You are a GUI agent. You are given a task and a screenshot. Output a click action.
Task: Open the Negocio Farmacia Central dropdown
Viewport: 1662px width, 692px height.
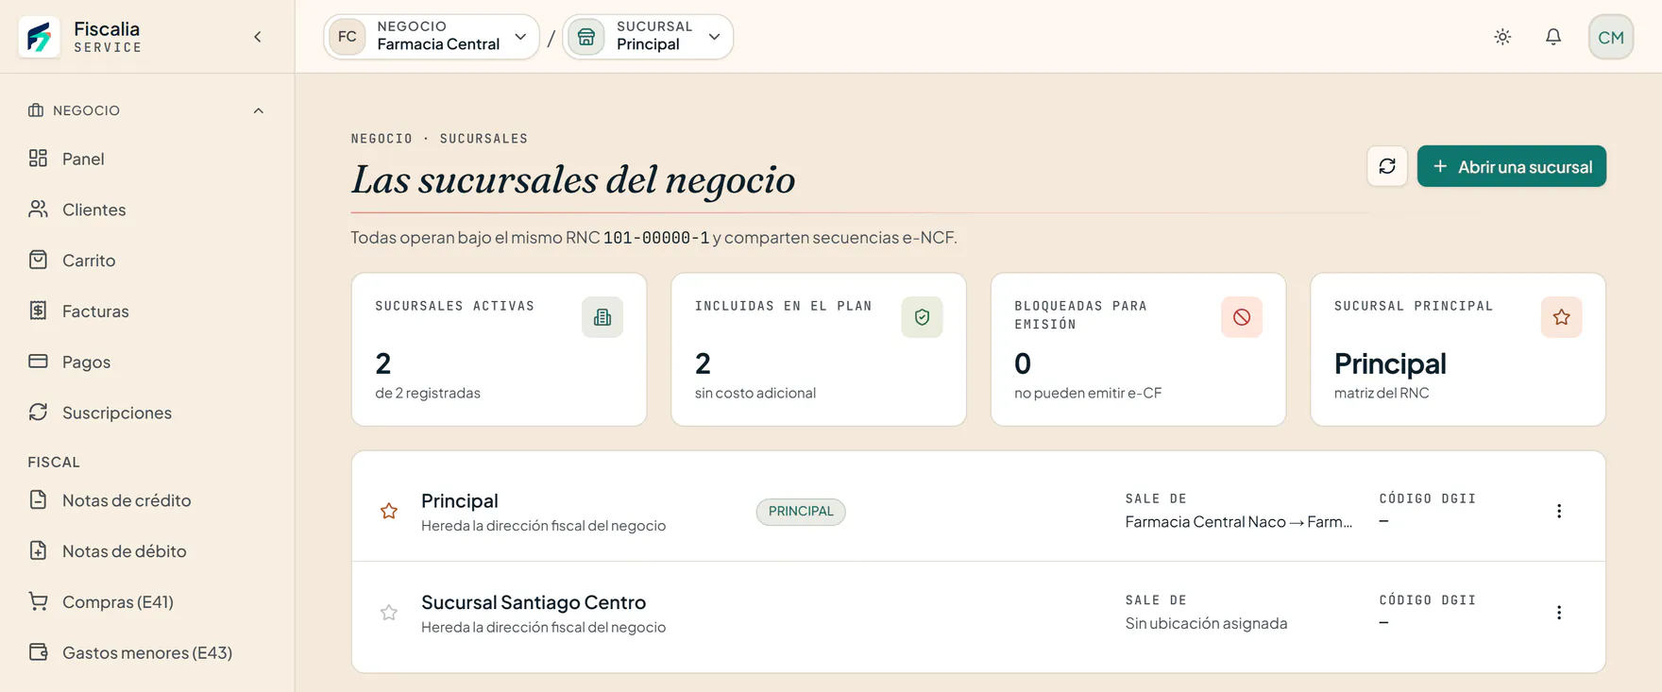pos(432,37)
